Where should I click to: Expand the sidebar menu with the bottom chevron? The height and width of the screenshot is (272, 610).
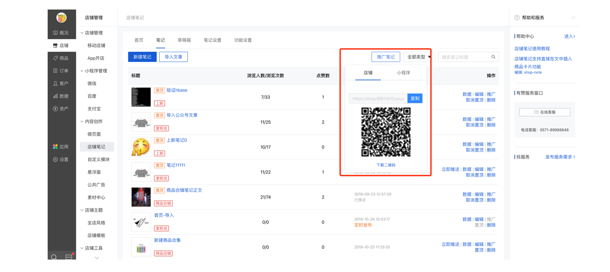click(x=97, y=258)
